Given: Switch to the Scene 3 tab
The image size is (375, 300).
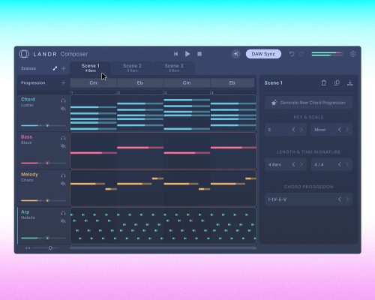Looking at the screenshot, I should (x=174, y=67).
